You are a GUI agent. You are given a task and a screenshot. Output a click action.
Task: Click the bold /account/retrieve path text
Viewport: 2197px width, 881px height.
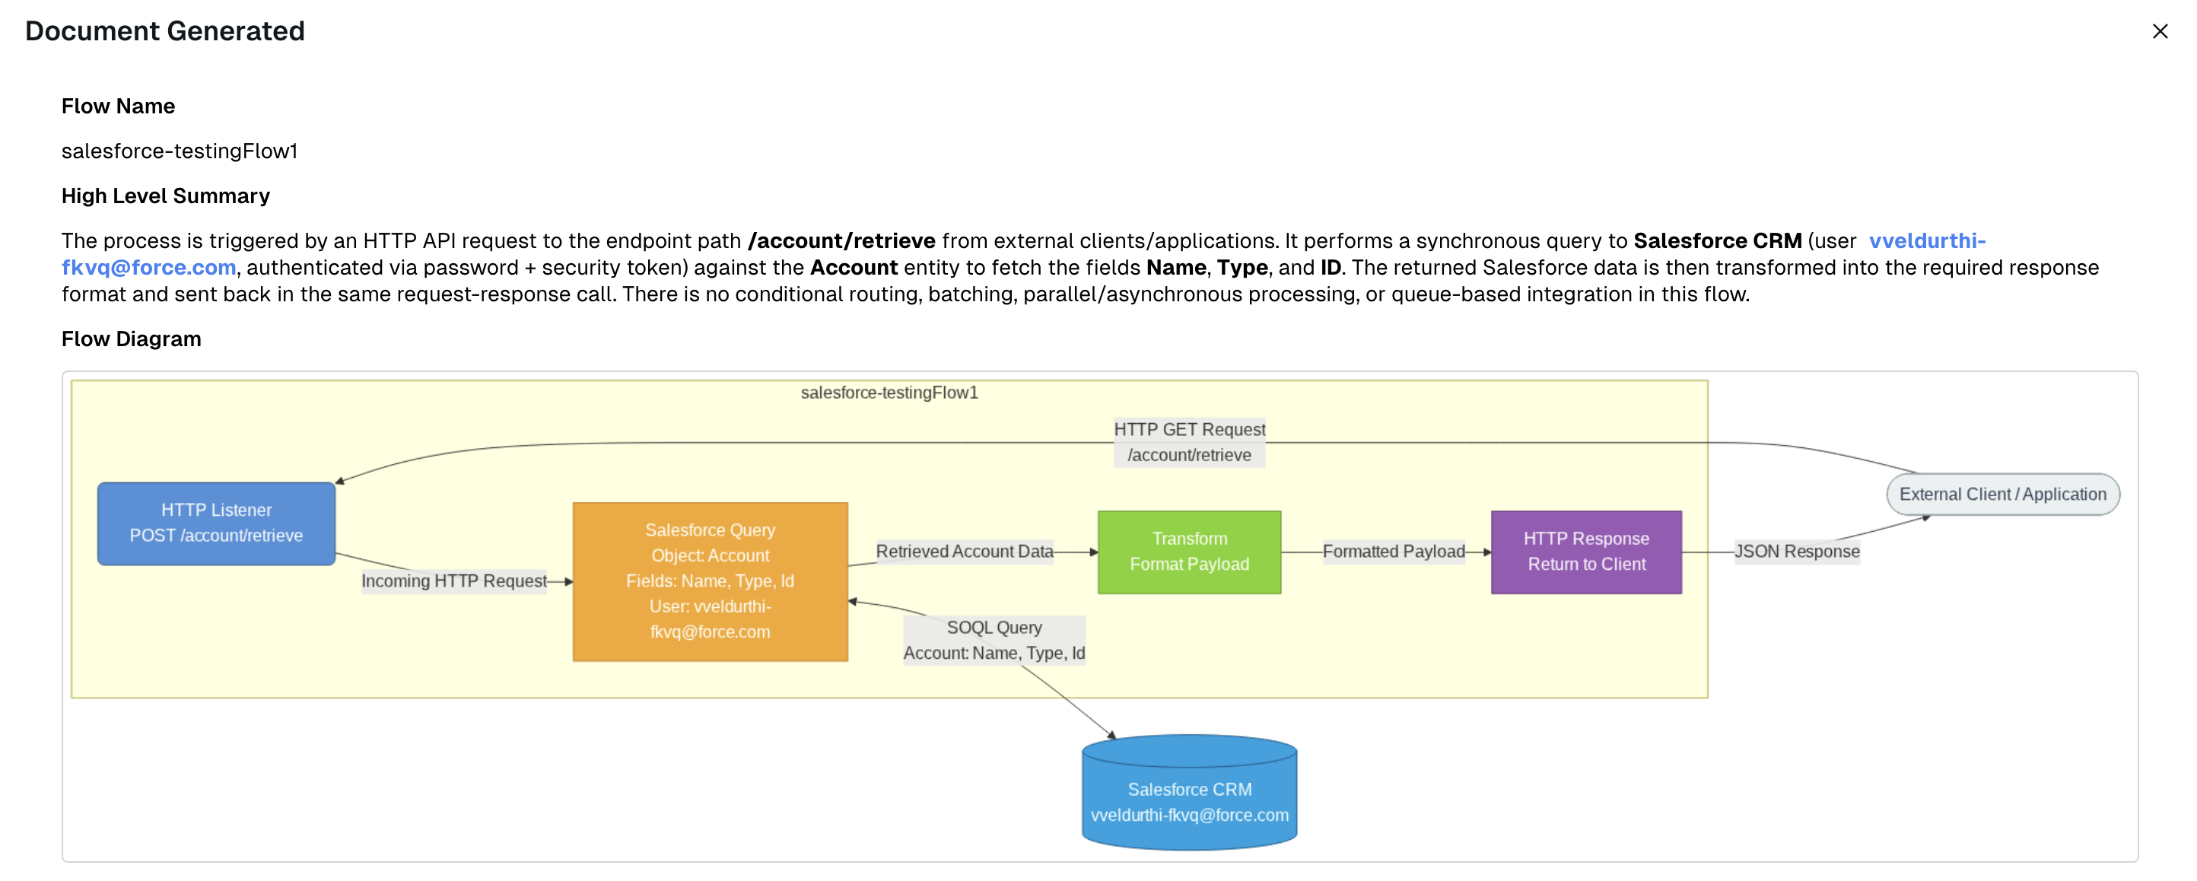(841, 240)
